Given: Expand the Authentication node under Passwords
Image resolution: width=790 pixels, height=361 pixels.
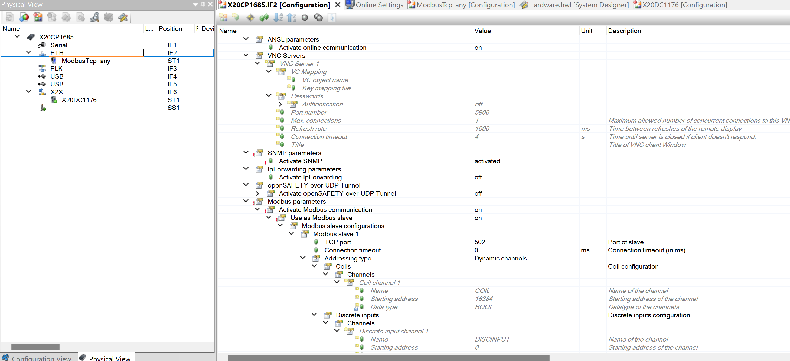Looking at the screenshot, I should [280, 104].
